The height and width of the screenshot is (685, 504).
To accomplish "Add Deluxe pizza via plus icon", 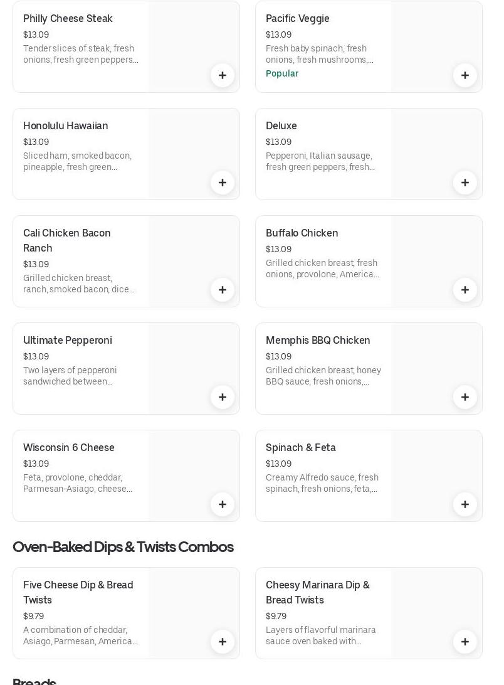I will click(465, 183).
